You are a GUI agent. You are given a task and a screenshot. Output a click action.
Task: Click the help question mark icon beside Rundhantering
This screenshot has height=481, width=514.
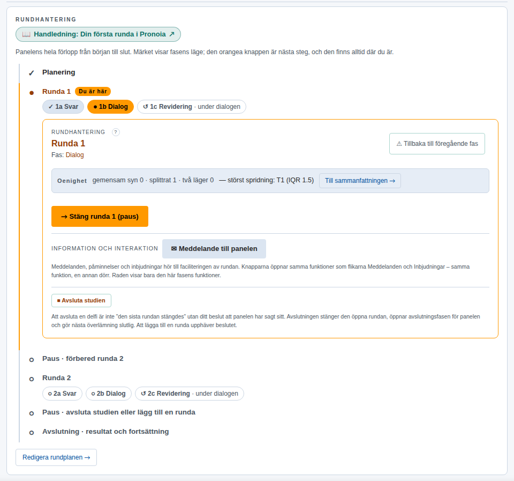116,132
